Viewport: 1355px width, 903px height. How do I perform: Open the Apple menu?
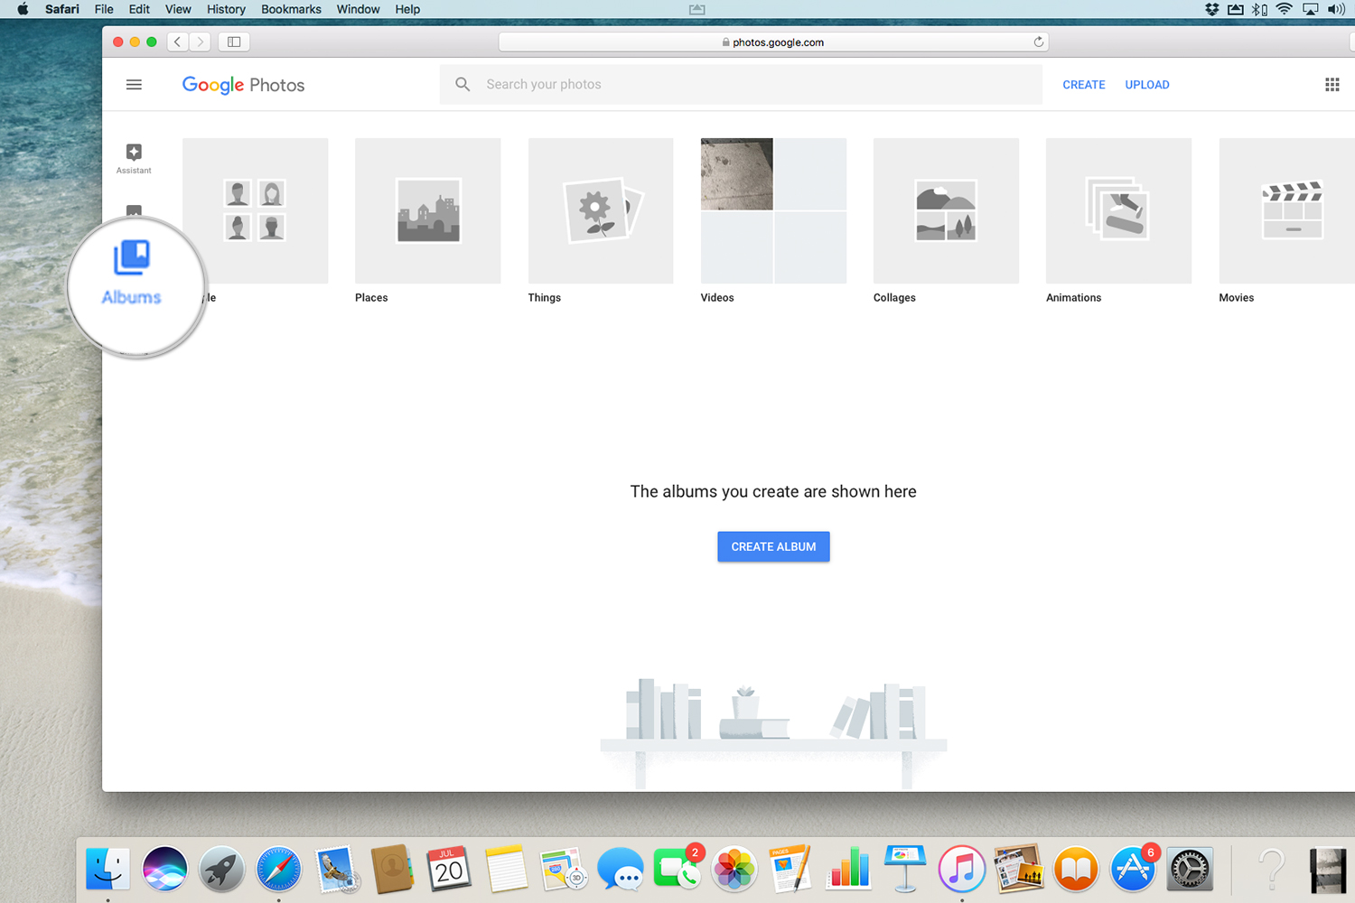coord(23,9)
